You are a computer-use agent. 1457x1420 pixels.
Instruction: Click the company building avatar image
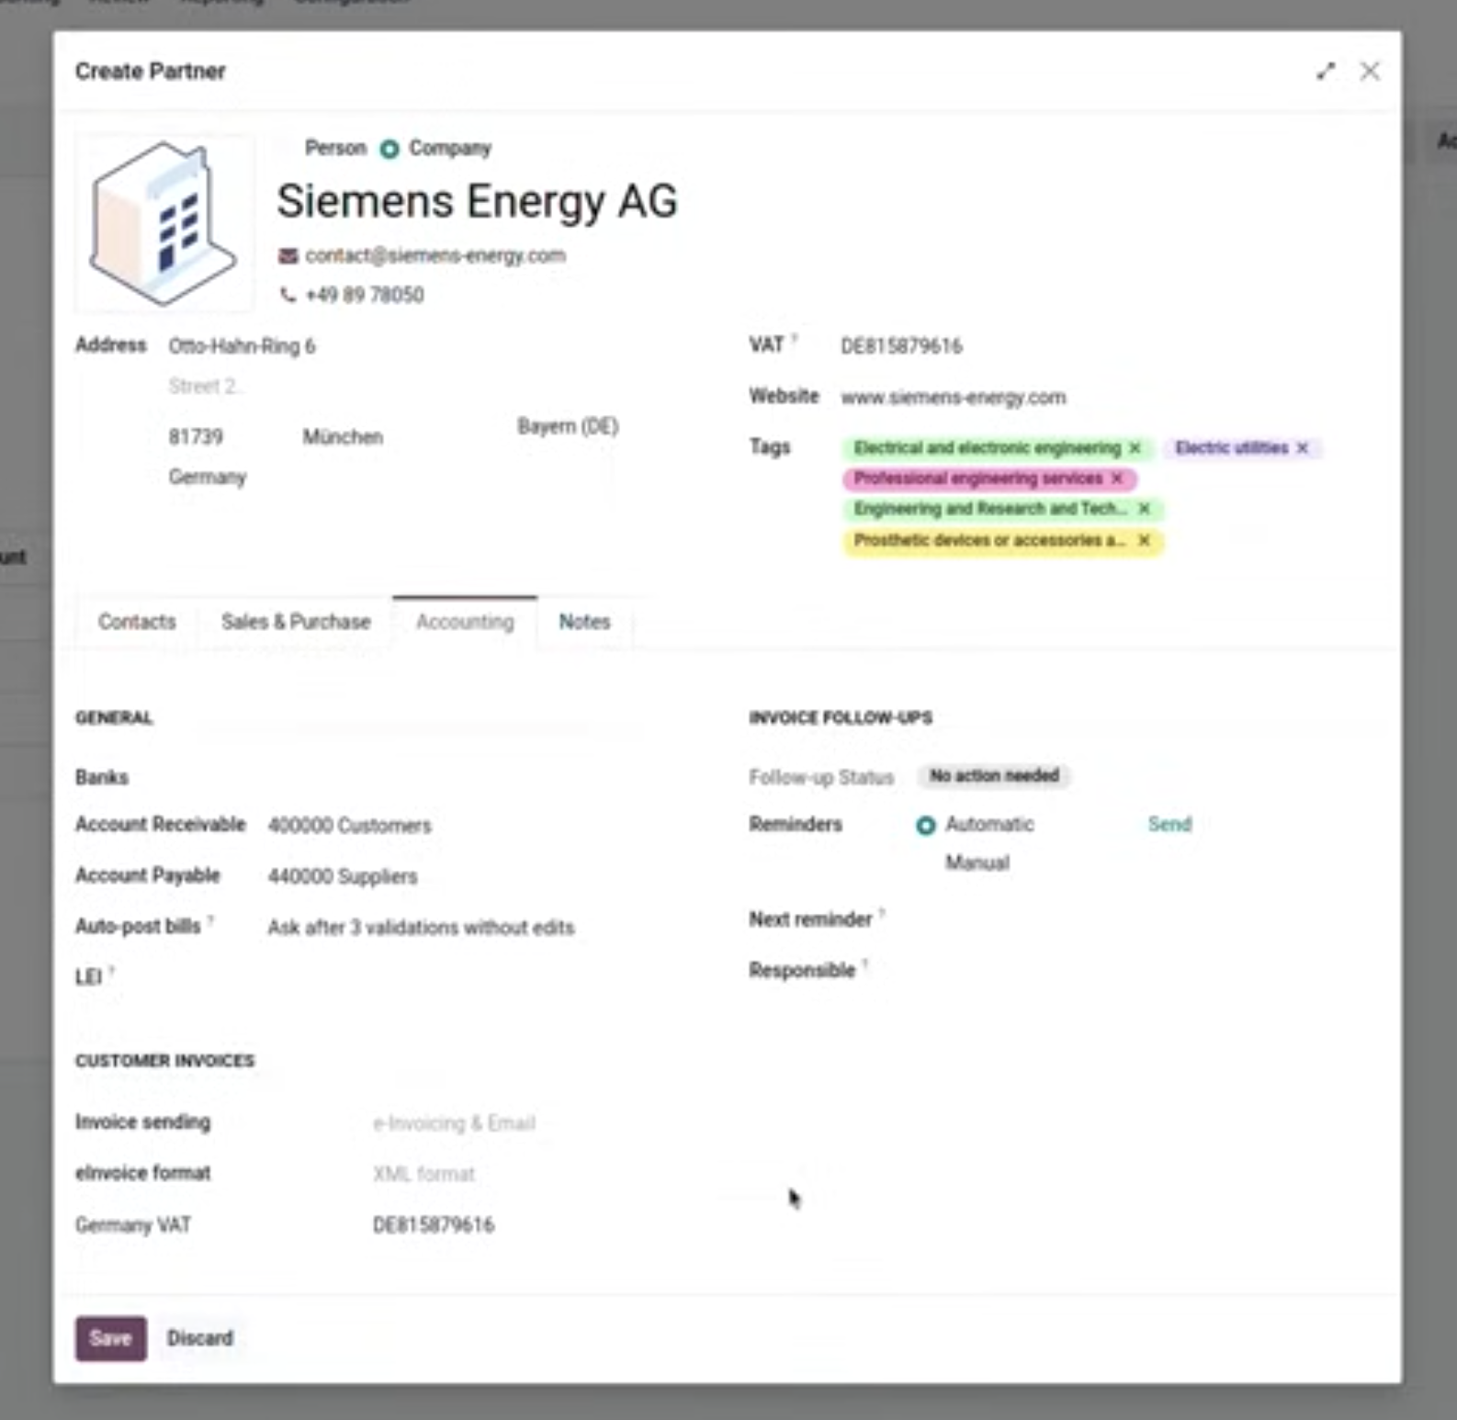point(164,223)
